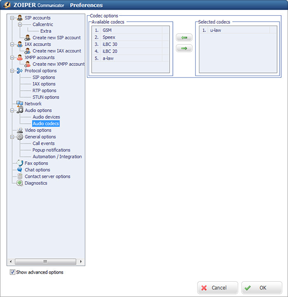Viewport: 288px width, 297px height.
Task: Open Automation / Integration settings
Action: coord(57,157)
